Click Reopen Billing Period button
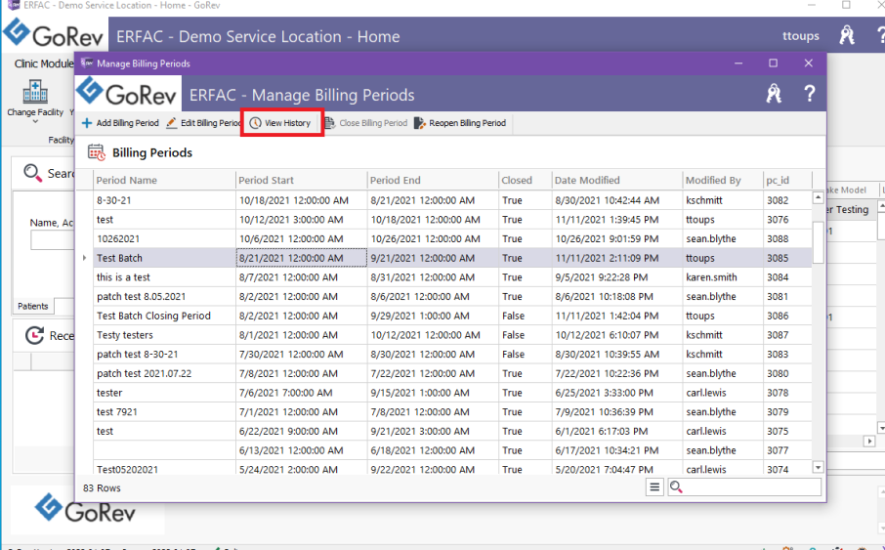The width and height of the screenshot is (885, 550). click(x=460, y=123)
